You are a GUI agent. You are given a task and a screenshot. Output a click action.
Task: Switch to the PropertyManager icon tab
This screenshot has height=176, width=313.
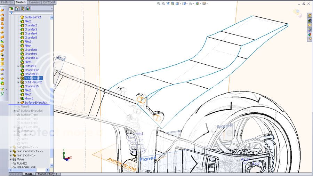click(17, 8)
